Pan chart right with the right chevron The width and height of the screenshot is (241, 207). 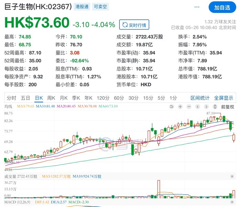pos(206,106)
